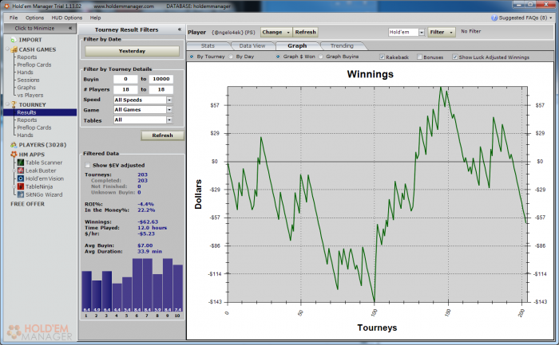Toggle the Bonuses checkbox
The height and width of the screenshot is (345, 559).
419,57
